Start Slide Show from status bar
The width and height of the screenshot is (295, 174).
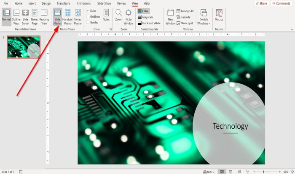[248, 171]
